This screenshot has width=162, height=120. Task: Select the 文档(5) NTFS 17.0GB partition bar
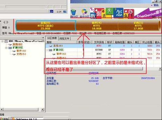point(138,25)
